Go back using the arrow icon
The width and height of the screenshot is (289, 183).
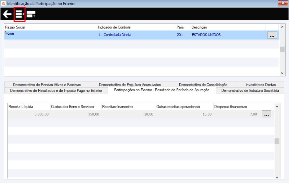point(7,14)
